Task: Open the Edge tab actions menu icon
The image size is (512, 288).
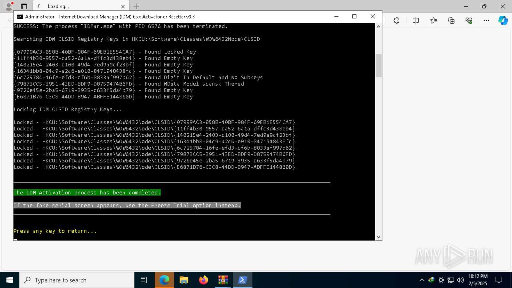Action: pyautogui.click(x=24, y=6)
